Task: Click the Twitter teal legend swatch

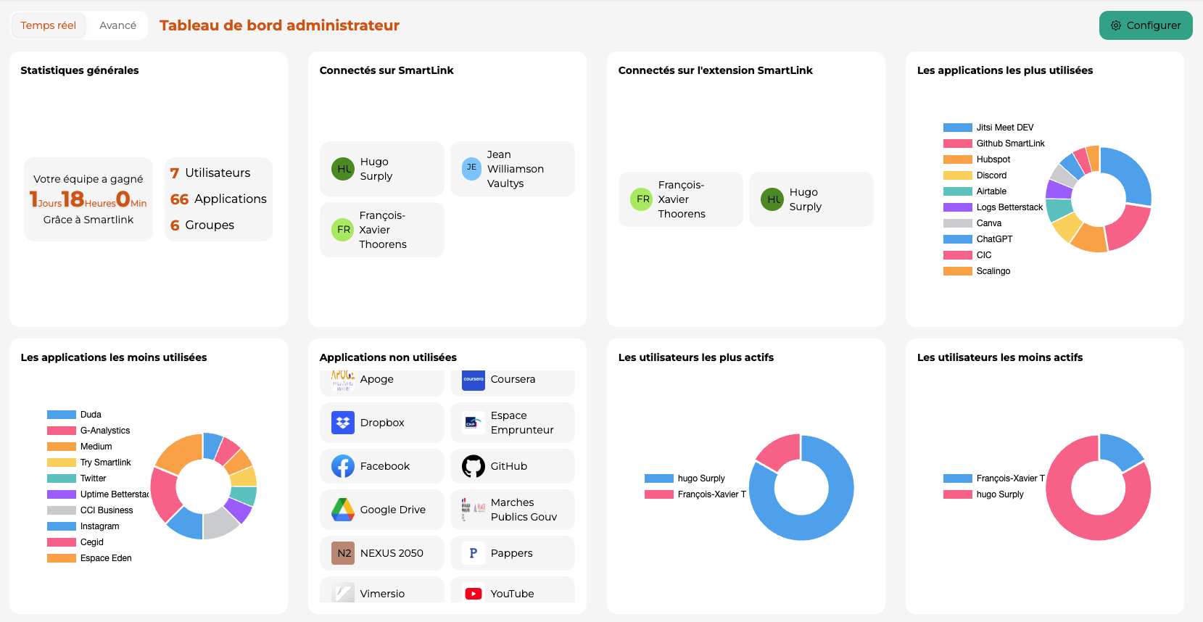Action: point(62,478)
